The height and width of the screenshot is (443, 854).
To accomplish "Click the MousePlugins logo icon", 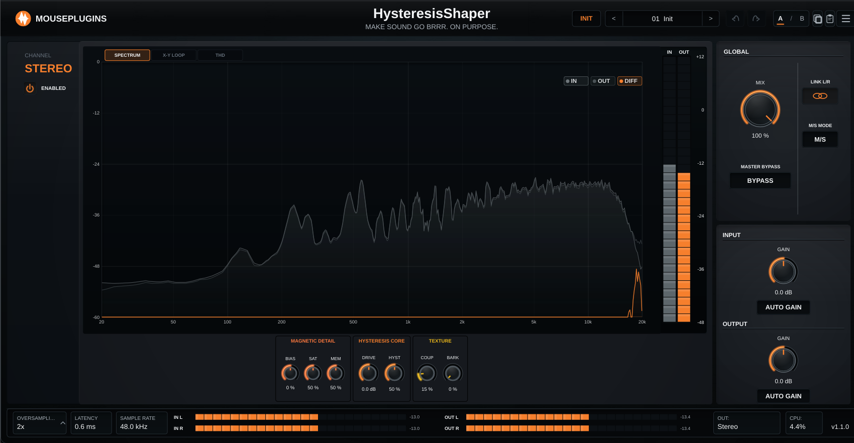I will click(23, 19).
